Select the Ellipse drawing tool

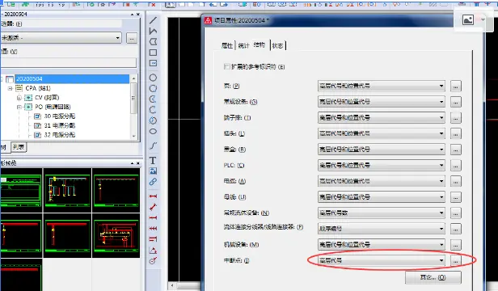[153, 131]
